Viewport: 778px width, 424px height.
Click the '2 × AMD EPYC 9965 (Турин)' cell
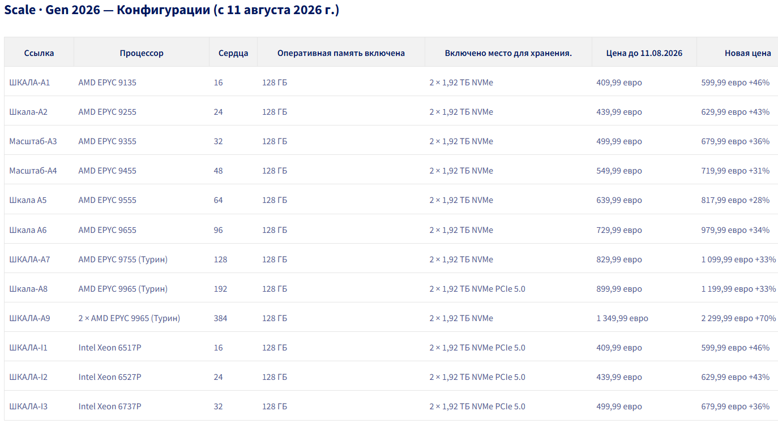[129, 318]
